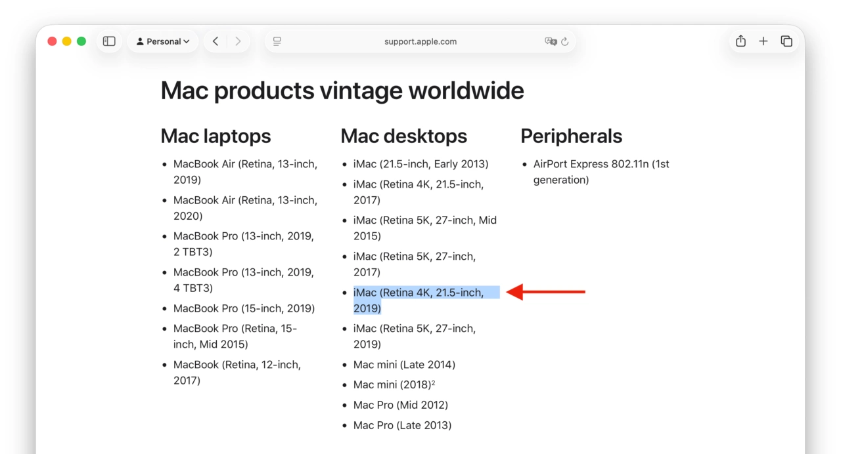
Task: Click AirPort Express 802.11n (1st generation)
Action: pos(601,172)
